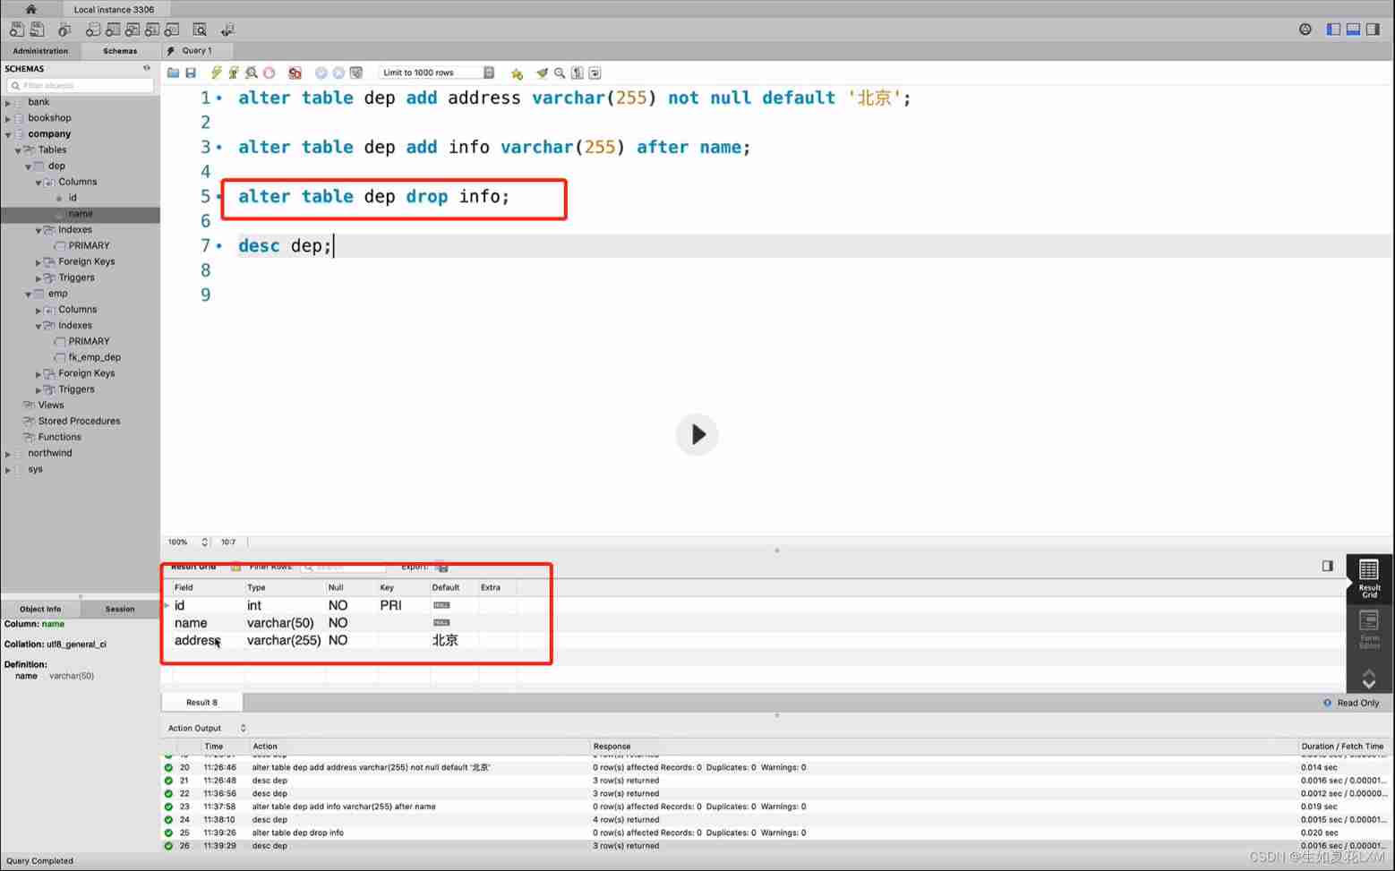Select the id column under dep

pyautogui.click(x=73, y=198)
